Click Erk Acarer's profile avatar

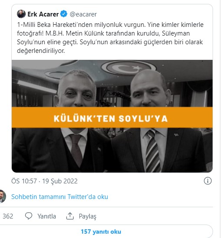(x=21, y=14)
